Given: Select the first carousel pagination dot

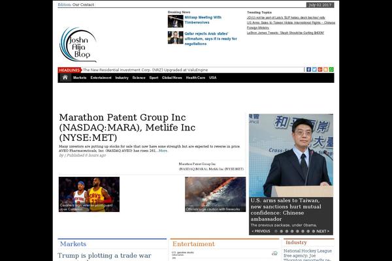Looking at the screenshot, I should [276, 231].
